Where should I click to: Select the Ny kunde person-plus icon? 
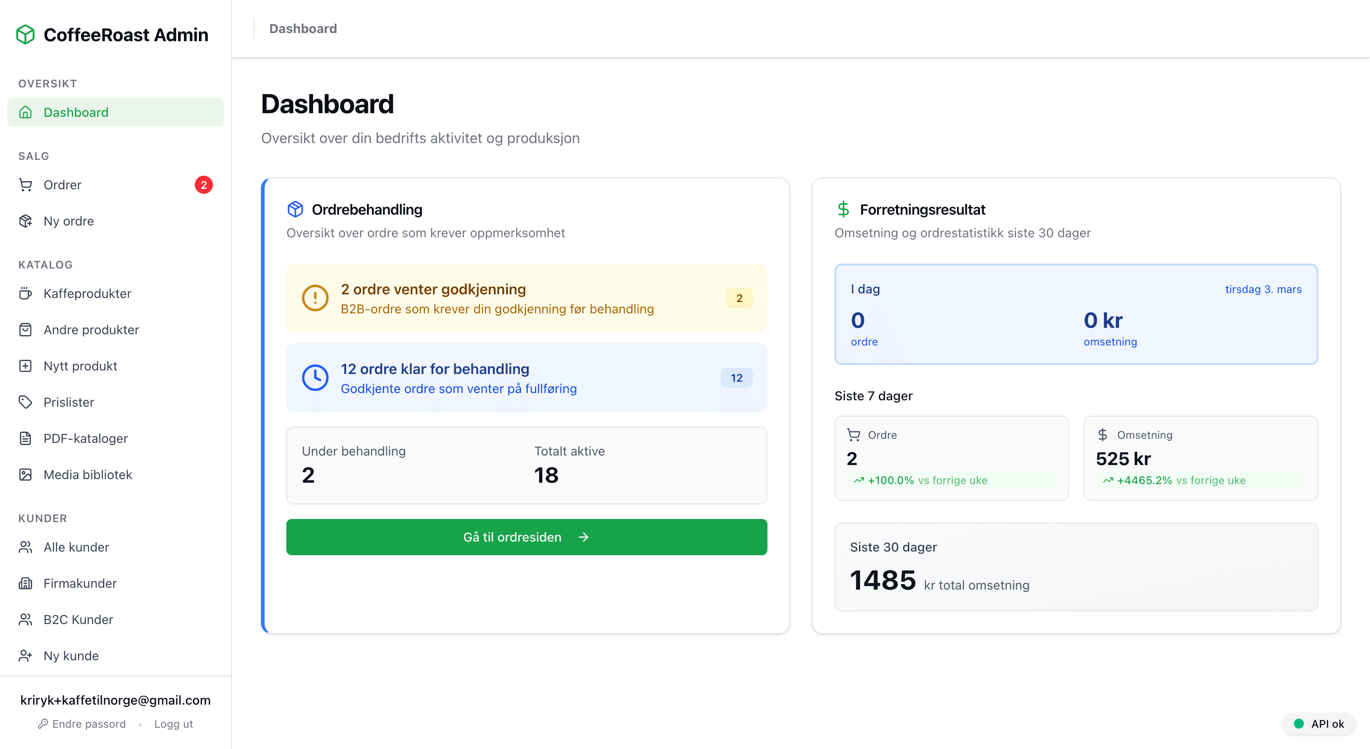[x=26, y=655]
